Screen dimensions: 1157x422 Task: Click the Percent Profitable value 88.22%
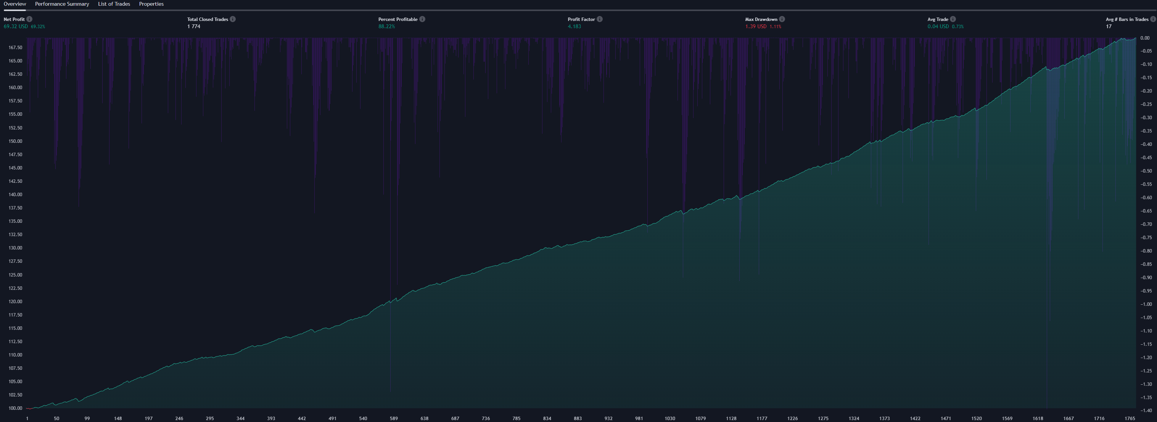pos(387,26)
